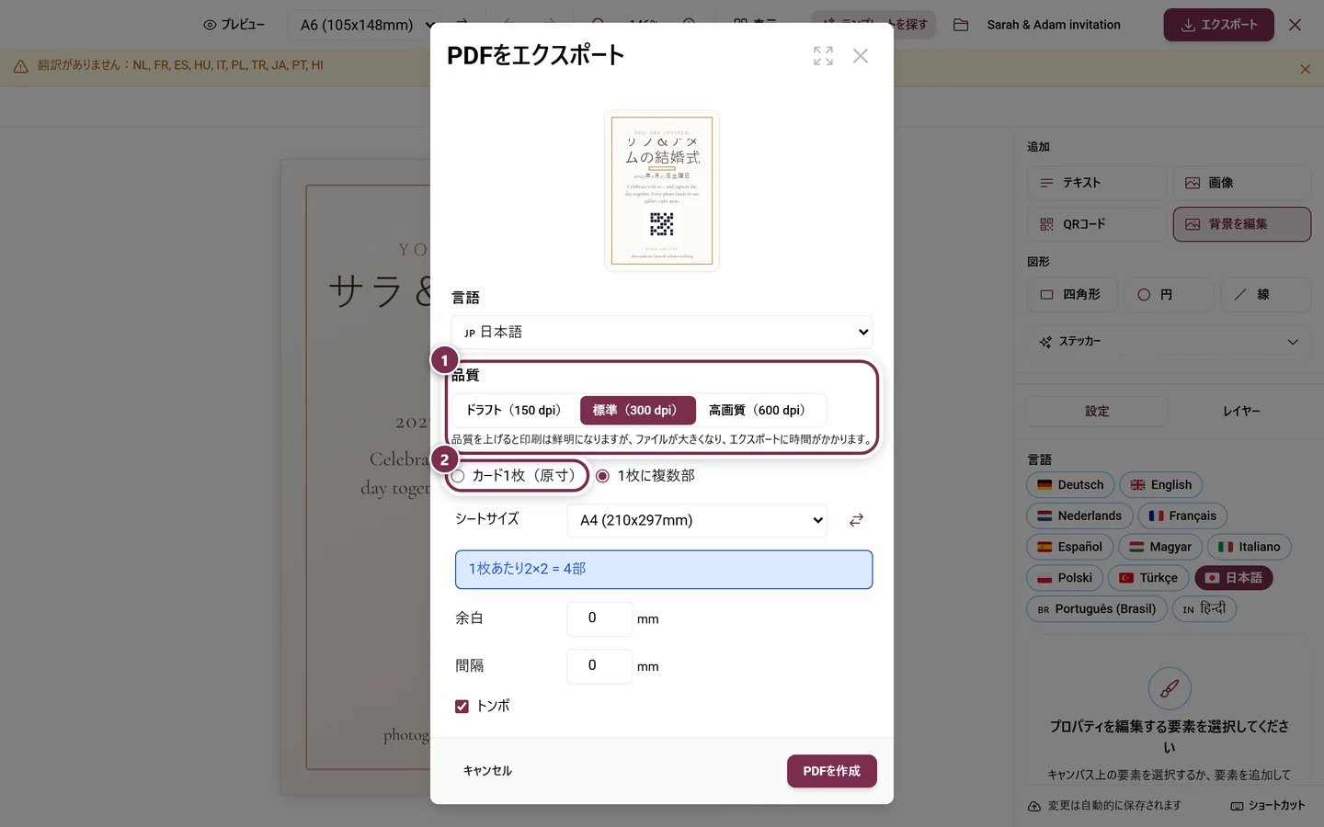This screenshot has width=1324, height=827.
Task: Choose Draft 150 dpi quality
Action: click(x=514, y=410)
